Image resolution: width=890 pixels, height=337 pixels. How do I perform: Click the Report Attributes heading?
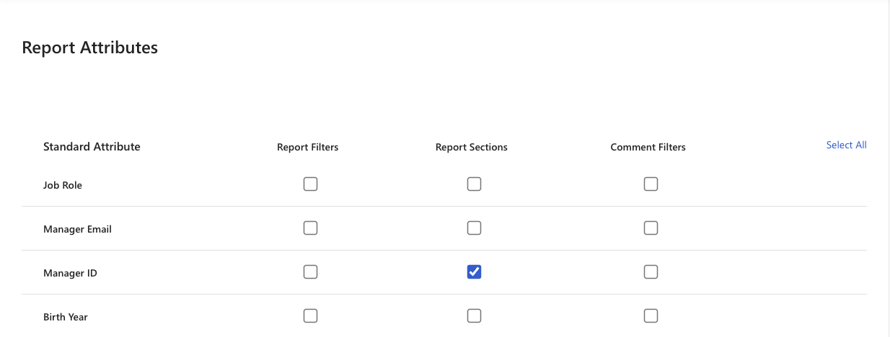point(90,48)
